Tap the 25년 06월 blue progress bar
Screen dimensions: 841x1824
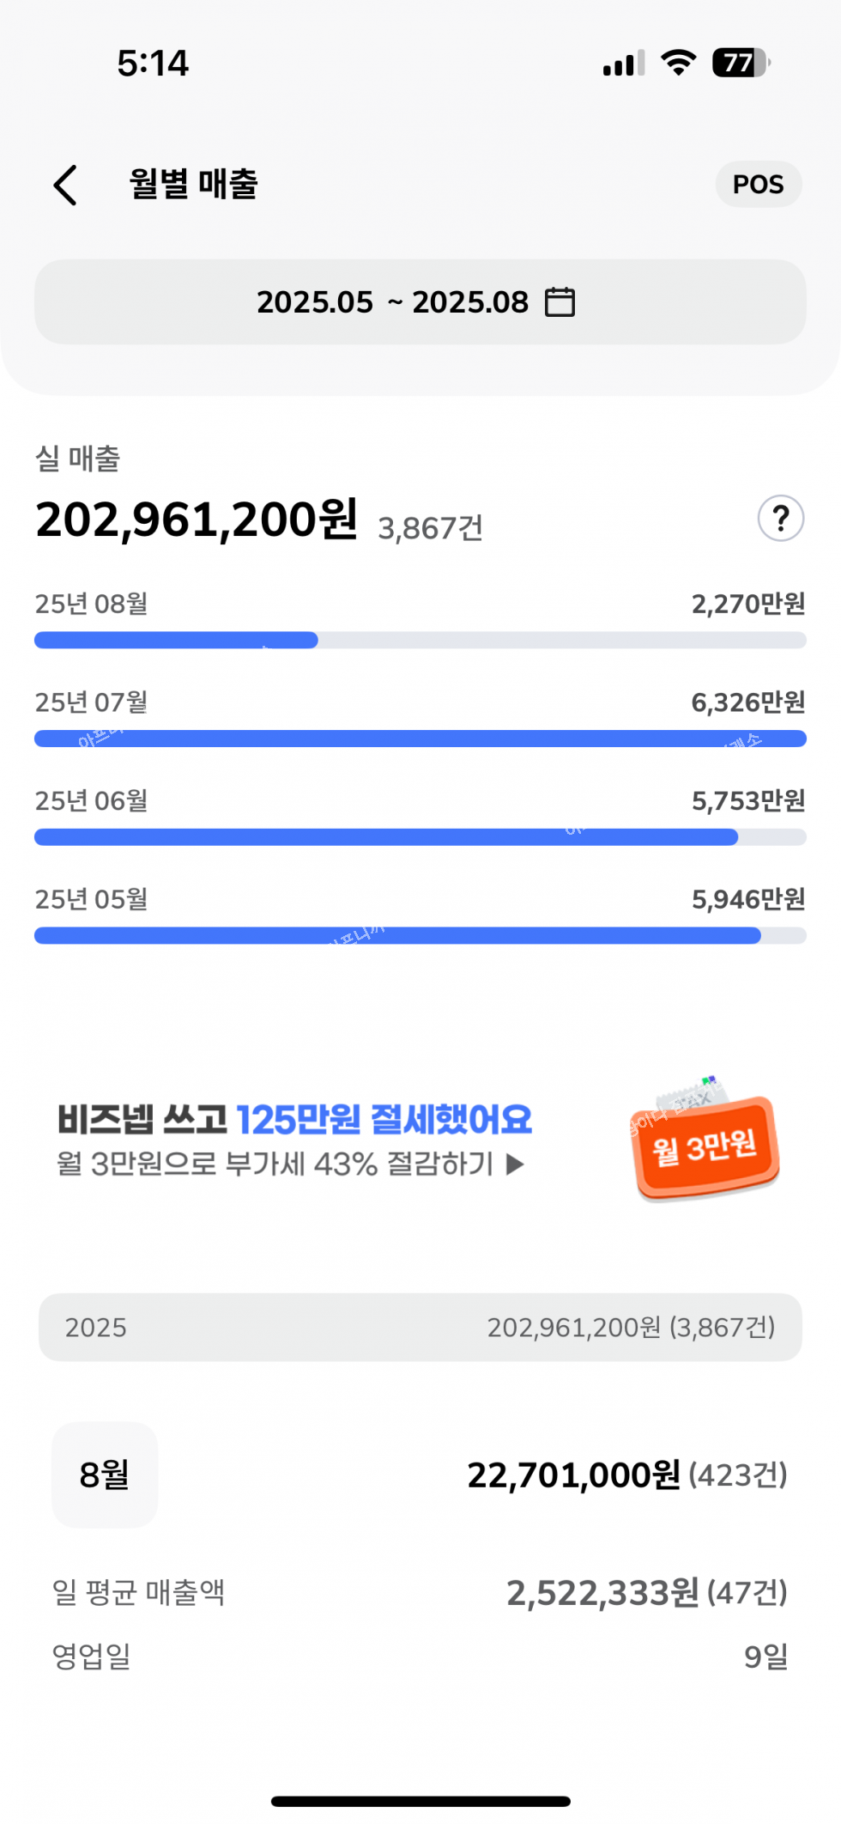click(386, 837)
